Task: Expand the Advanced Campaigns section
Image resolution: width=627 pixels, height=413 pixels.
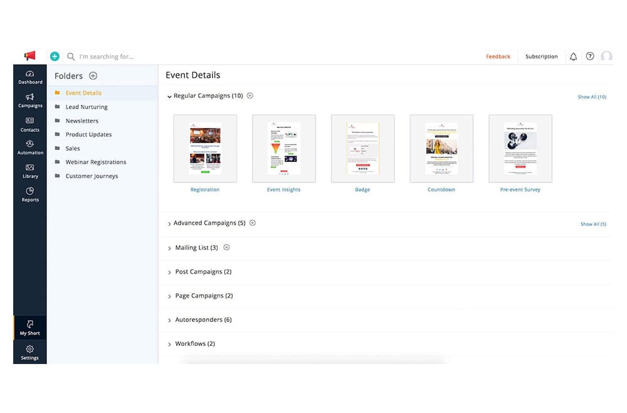Action: point(169,223)
